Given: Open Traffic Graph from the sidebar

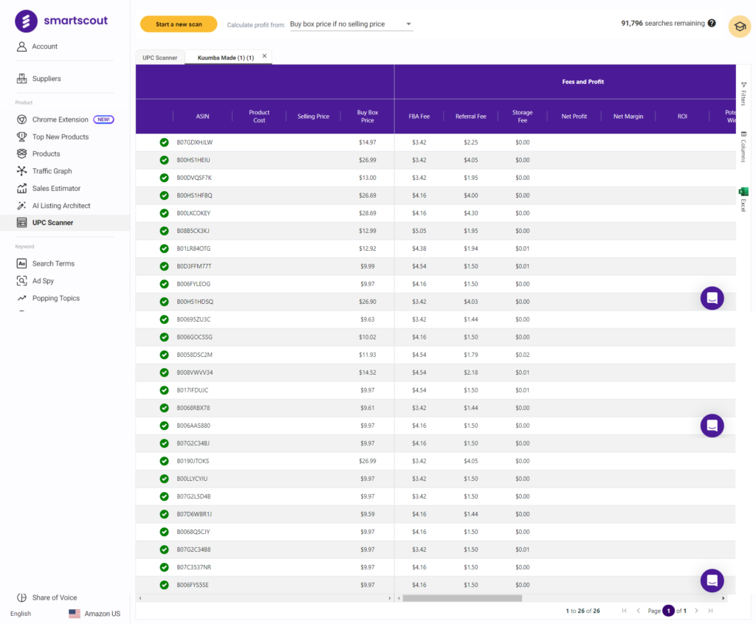Looking at the screenshot, I should point(52,171).
